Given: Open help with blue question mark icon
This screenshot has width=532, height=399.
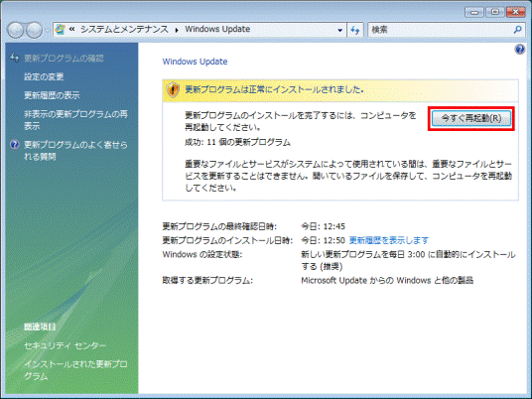Looking at the screenshot, I should tap(519, 50).
